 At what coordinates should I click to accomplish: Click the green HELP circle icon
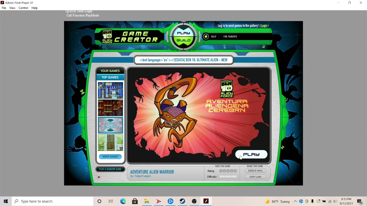tap(206, 37)
